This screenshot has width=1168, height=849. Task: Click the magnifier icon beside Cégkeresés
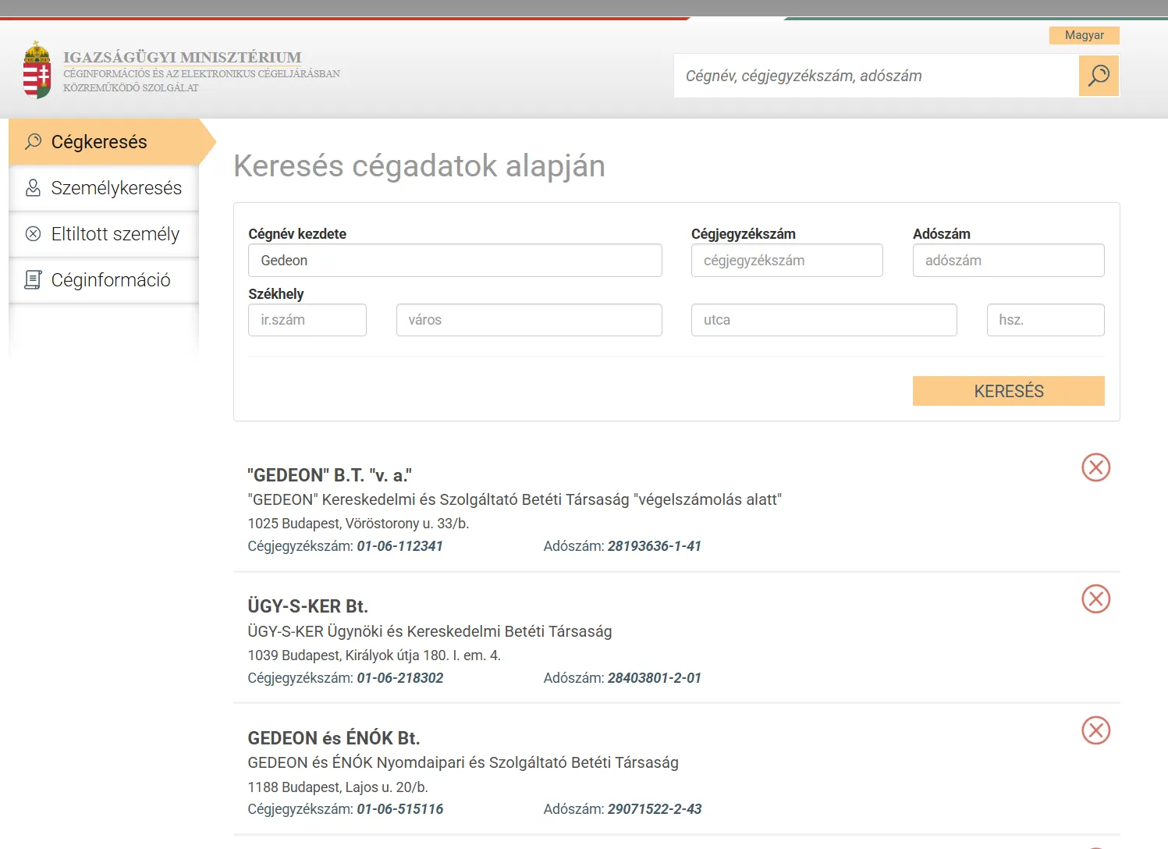pos(33,141)
